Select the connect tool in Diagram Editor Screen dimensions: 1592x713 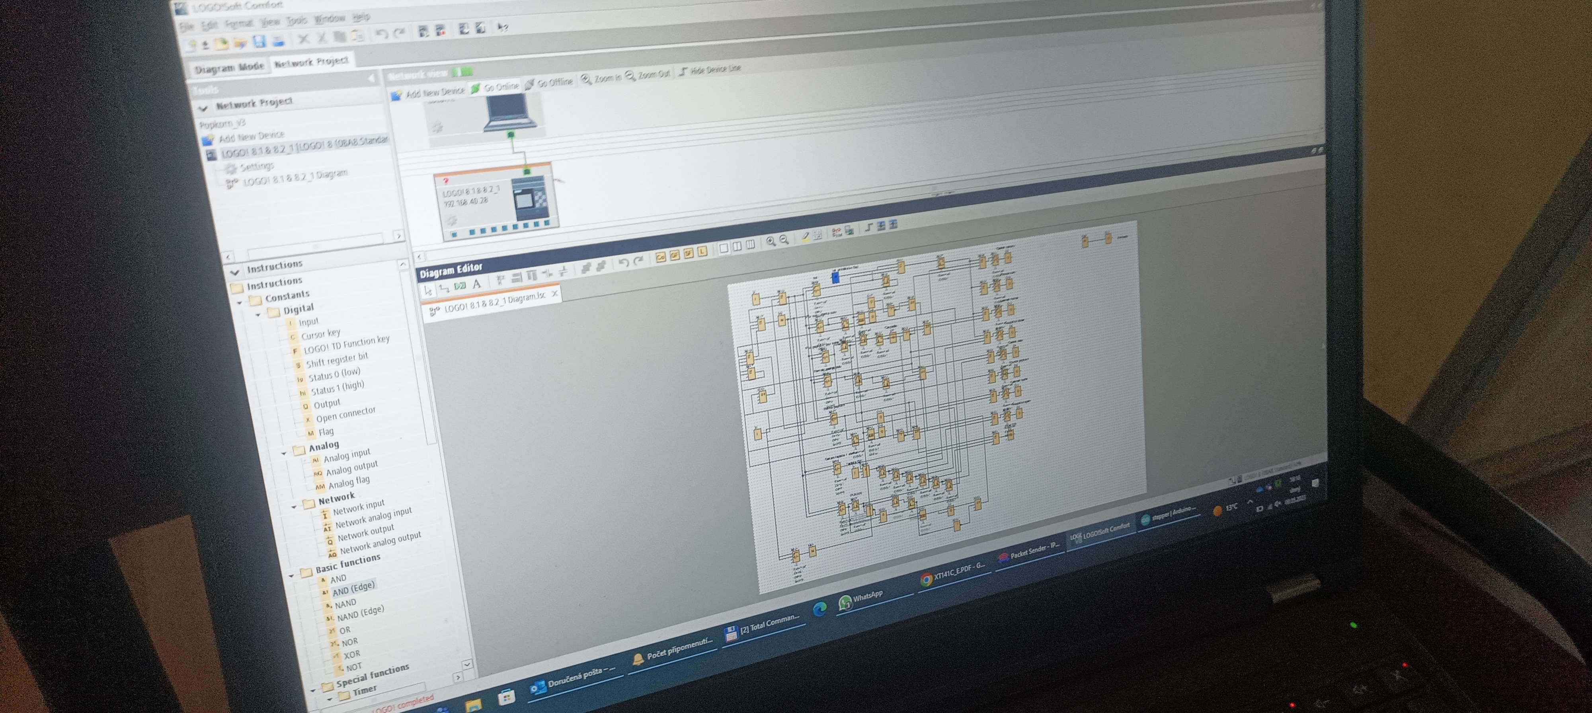click(444, 288)
